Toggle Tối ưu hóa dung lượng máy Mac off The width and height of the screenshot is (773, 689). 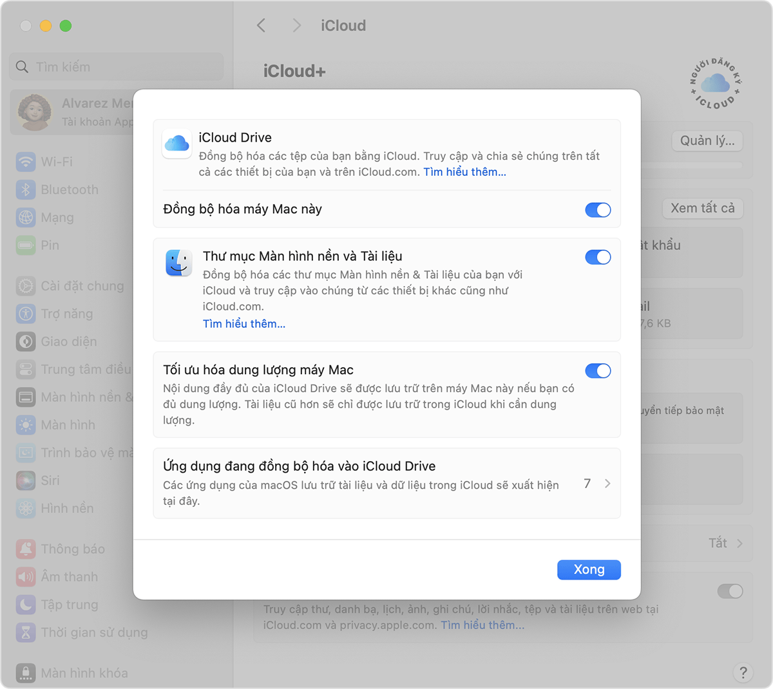[598, 370]
